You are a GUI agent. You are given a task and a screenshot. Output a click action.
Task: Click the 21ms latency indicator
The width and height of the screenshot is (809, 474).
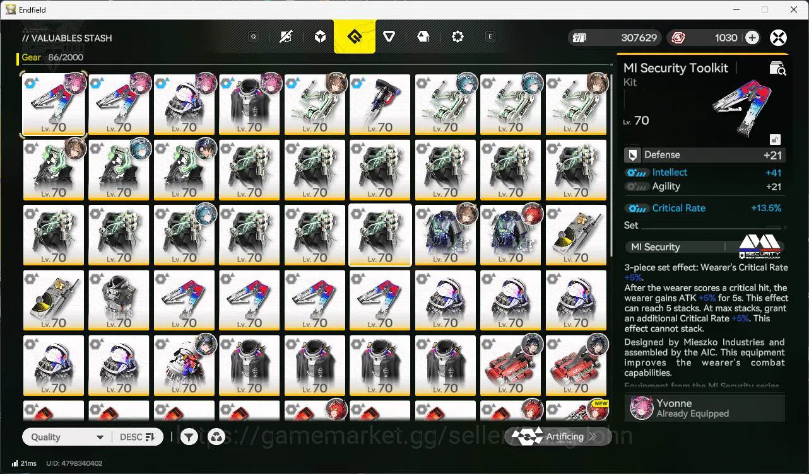[x=24, y=463]
